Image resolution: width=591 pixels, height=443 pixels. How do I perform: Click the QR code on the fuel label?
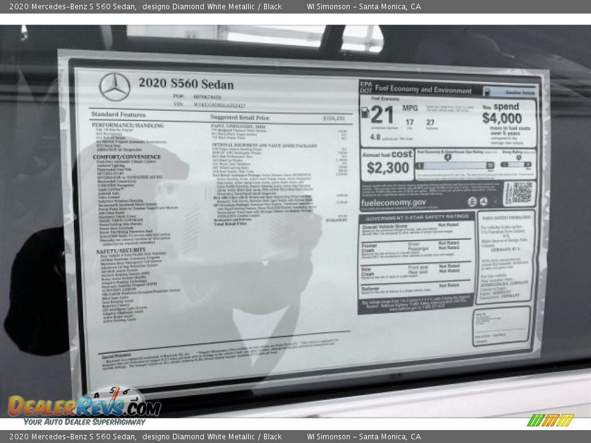pyautogui.click(x=522, y=193)
